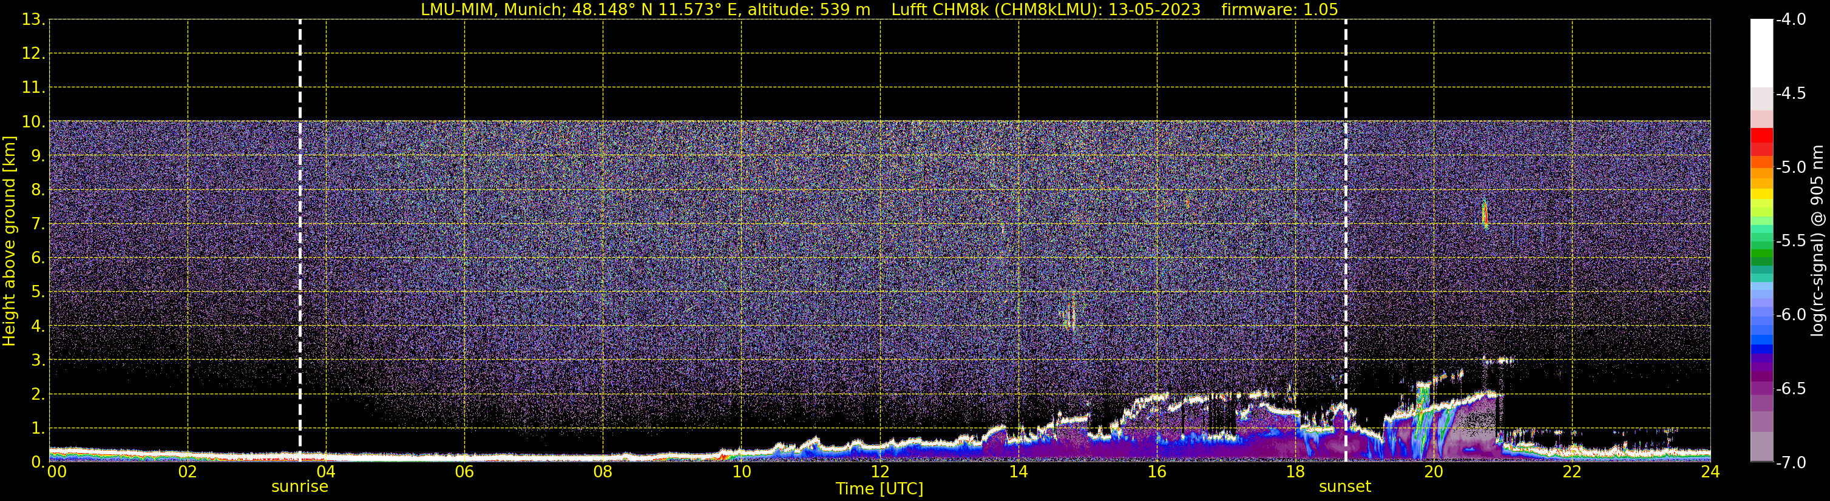
Task: Click the 'Lufft CHM8k (CHM8kLMU): 13-05-2023' title text
Action: [x=1046, y=10]
